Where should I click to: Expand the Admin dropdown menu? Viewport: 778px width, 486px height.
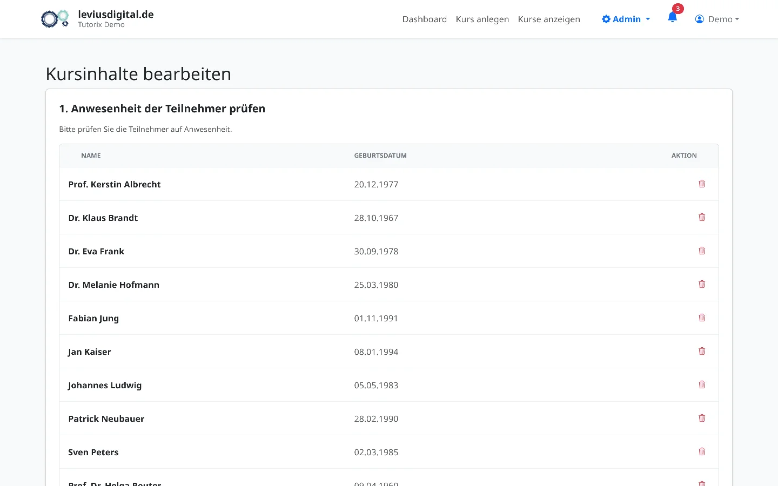pos(626,19)
